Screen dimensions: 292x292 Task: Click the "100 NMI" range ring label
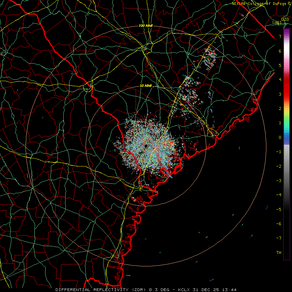tap(146, 26)
